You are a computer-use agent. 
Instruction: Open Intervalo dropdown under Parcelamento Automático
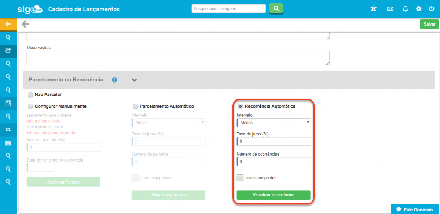pos(169,123)
